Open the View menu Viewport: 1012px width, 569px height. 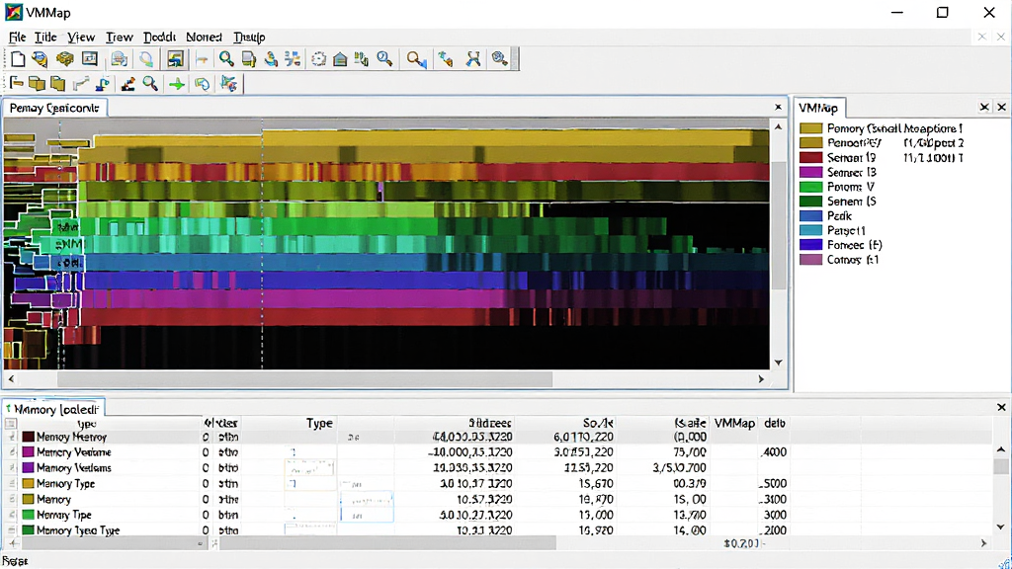81,38
